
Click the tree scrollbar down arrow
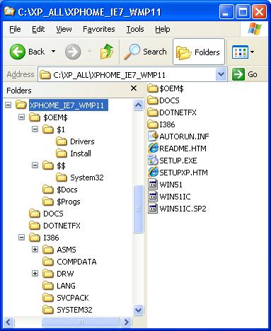[x=138, y=310]
